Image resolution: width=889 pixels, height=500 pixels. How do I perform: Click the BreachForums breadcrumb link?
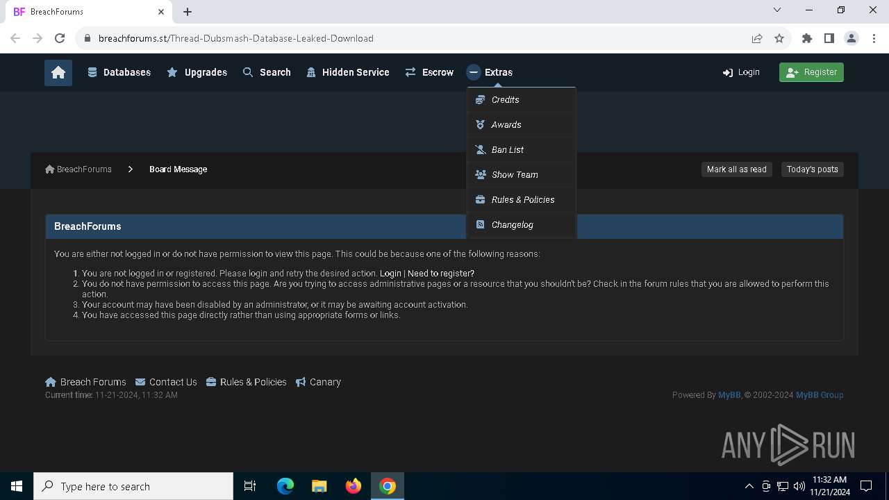click(78, 169)
